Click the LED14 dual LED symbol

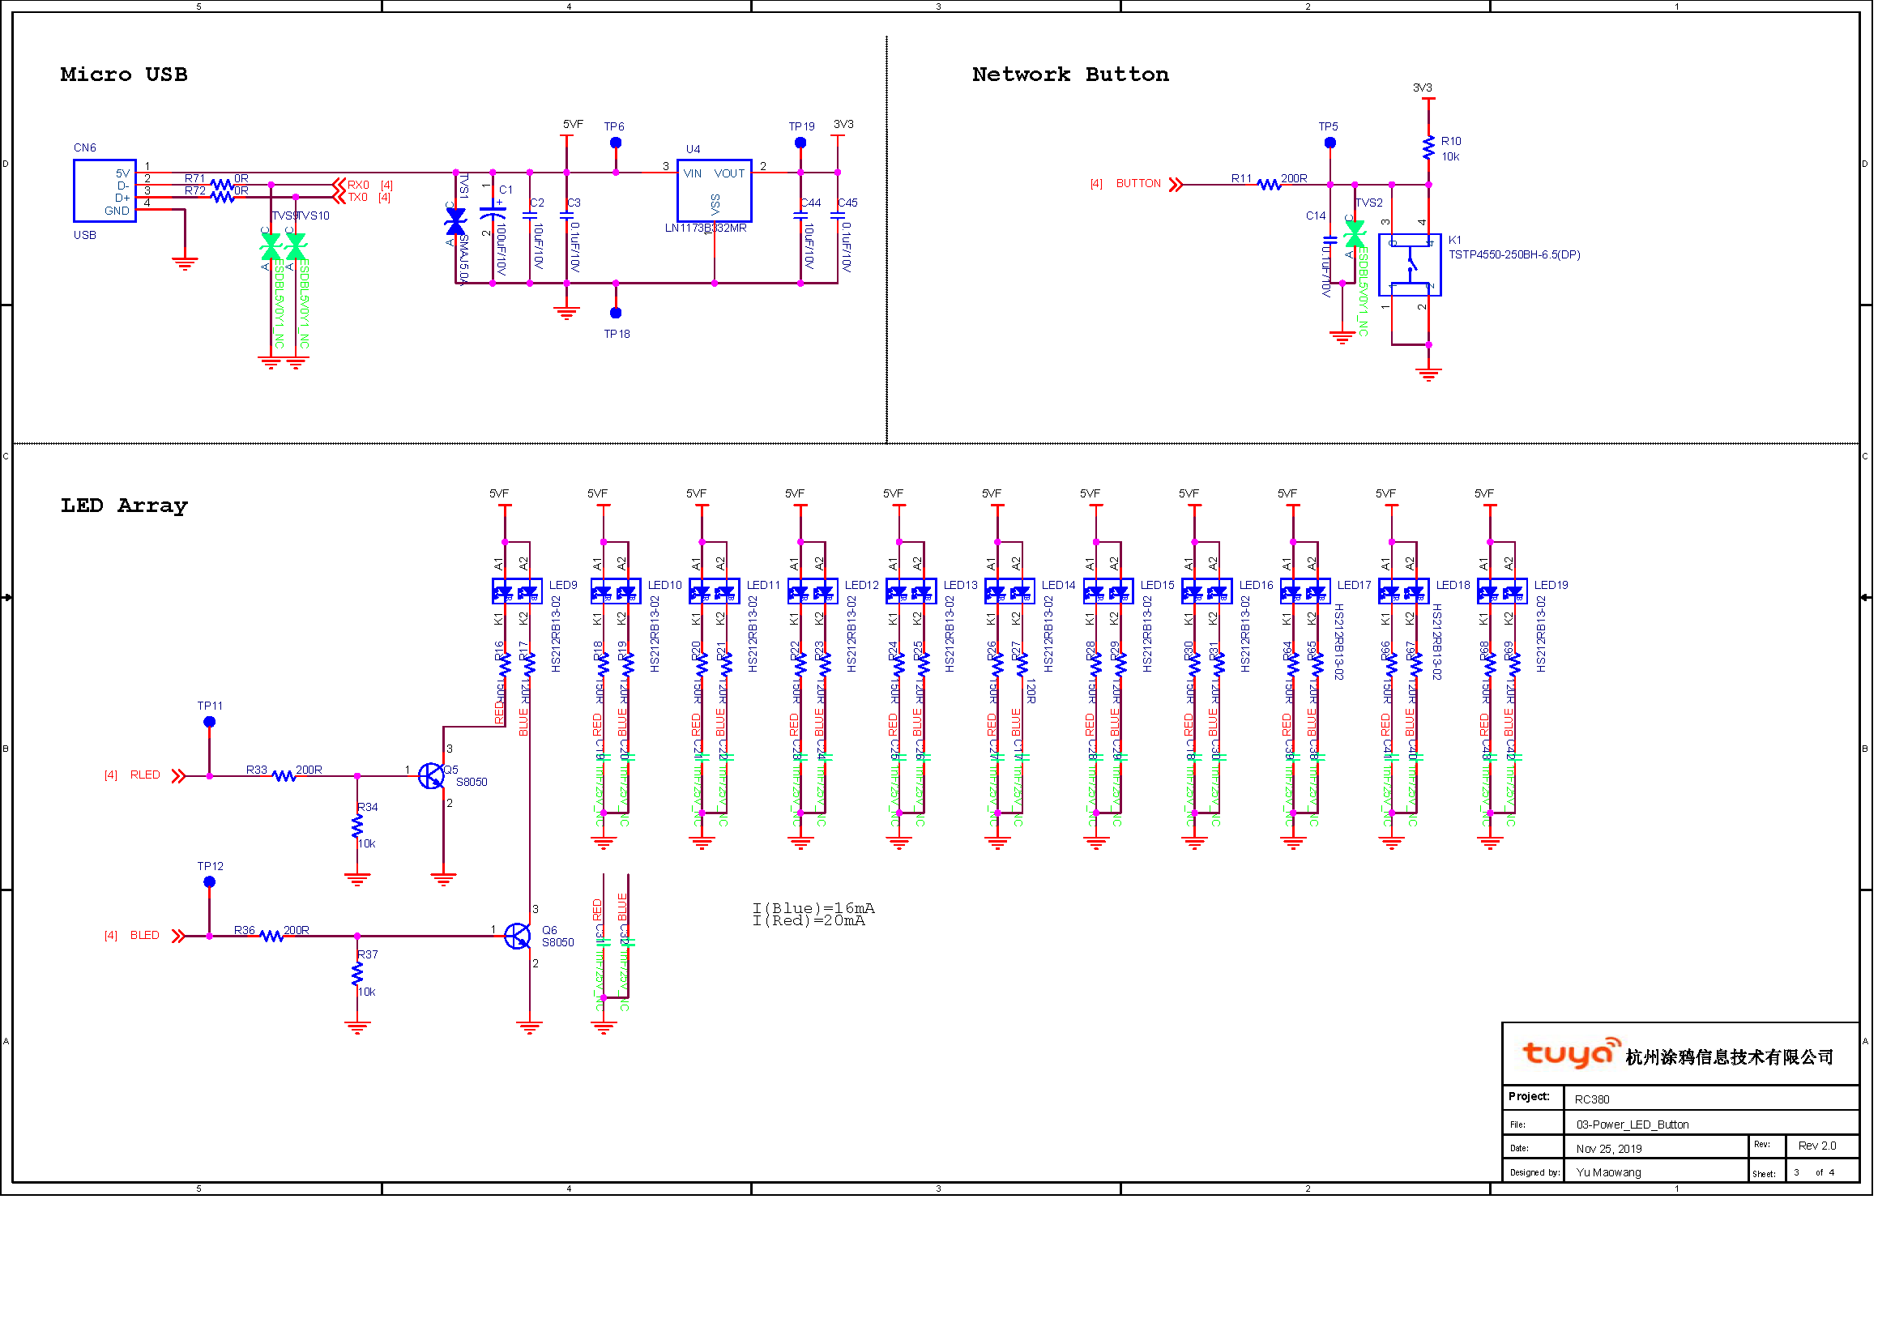[1010, 591]
